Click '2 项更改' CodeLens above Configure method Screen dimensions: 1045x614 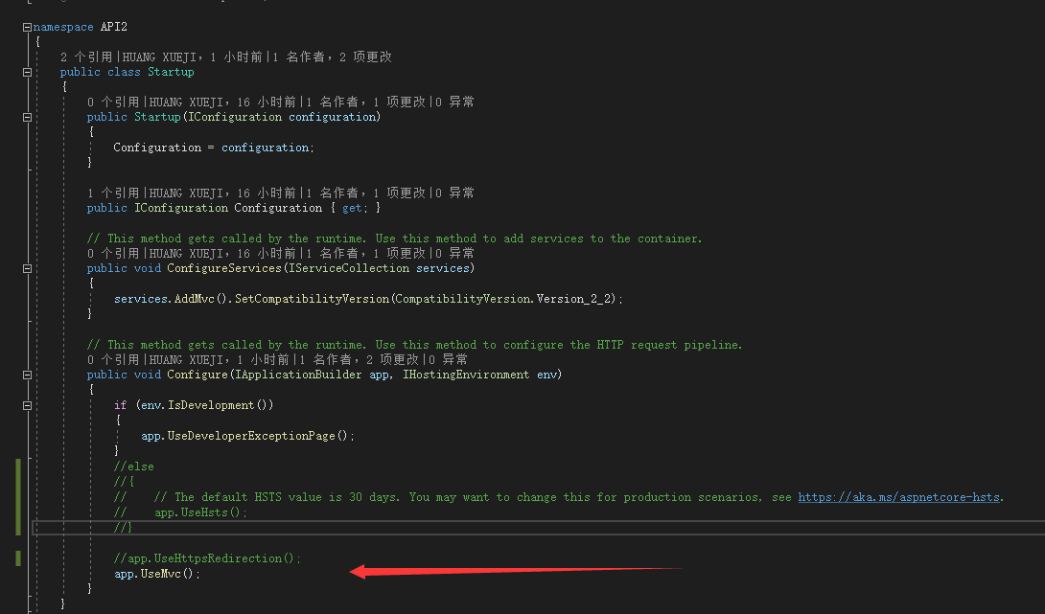[x=392, y=359]
